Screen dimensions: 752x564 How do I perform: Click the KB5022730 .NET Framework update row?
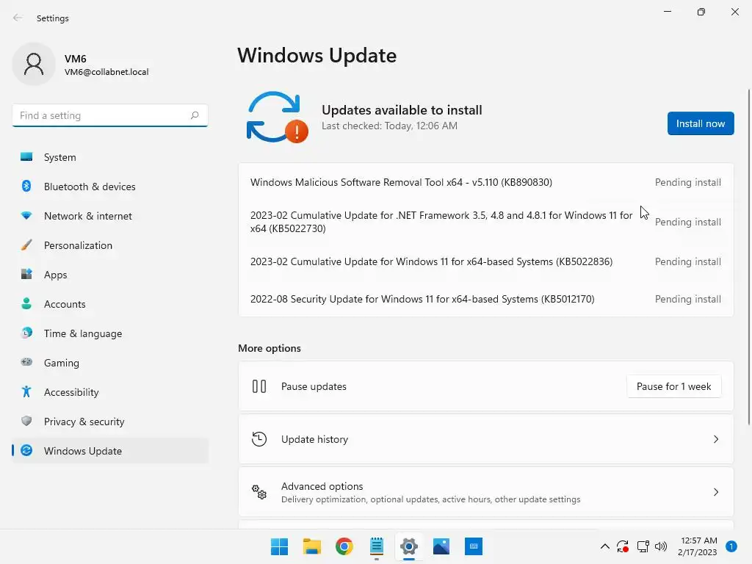tap(485, 222)
